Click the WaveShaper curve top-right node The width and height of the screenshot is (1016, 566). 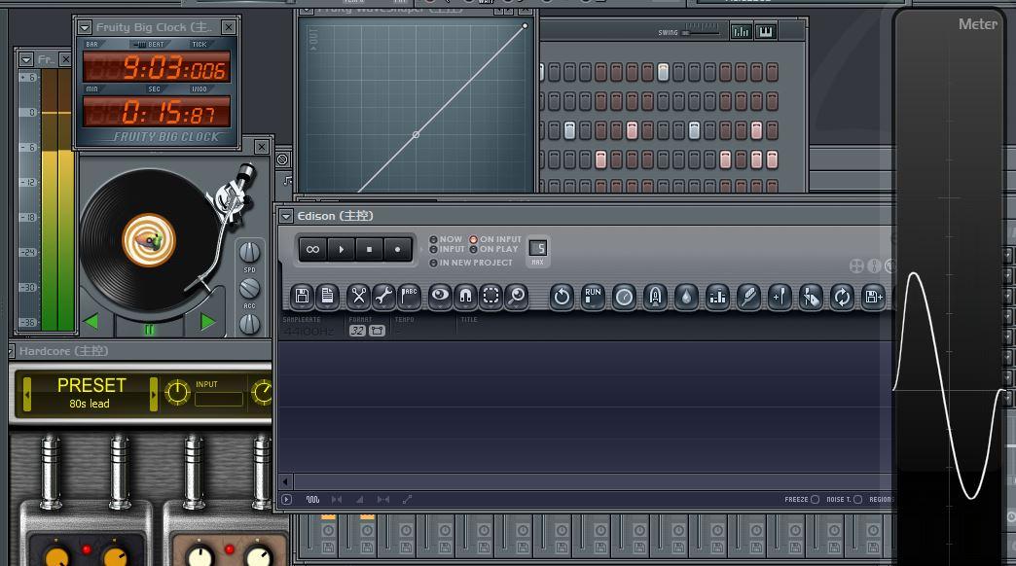click(x=525, y=26)
